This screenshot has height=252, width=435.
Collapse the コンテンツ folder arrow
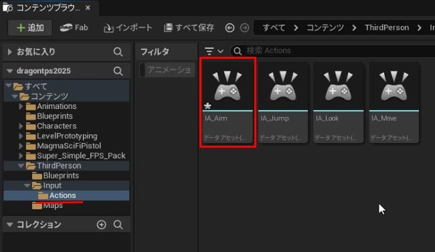tap(15, 96)
